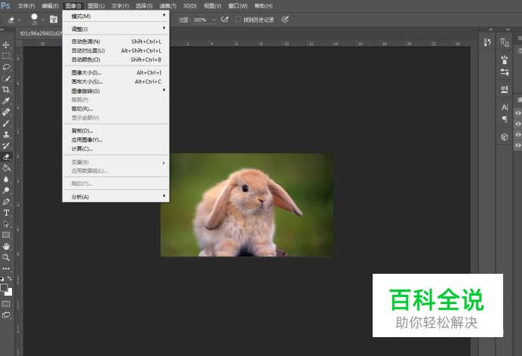Open the flow 100% dropdown

coord(213,20)
